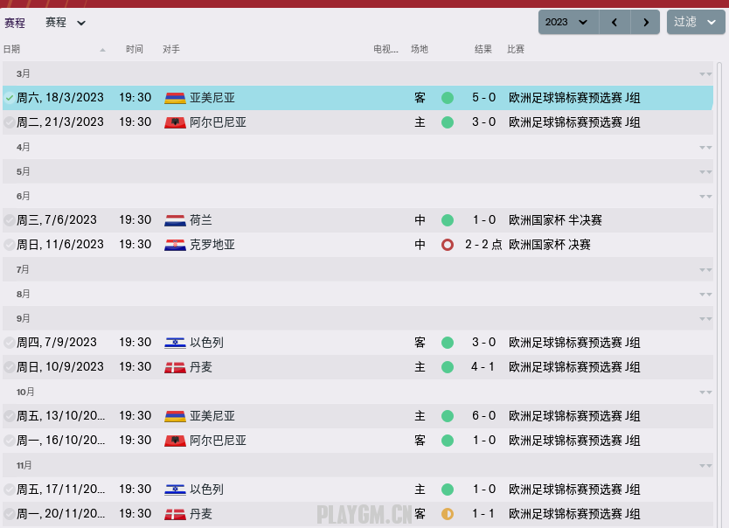Click the Netherlands flag icon

pyautogui.click(x=175, y=220)
